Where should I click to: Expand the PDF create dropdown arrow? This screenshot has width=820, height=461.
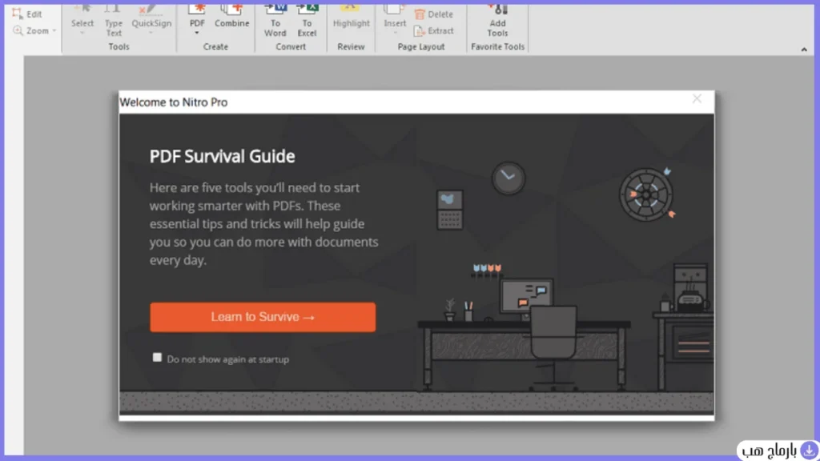[x=197, y=33]
